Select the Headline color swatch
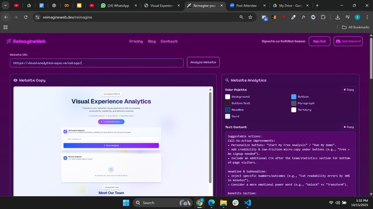Image resolution: width=373 pixels, height=209 pixels. [x=228, y=110]
